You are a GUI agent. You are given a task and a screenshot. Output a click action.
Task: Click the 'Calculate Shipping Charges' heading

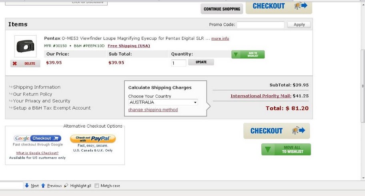click(x=160, y=88)
